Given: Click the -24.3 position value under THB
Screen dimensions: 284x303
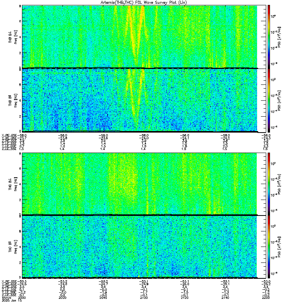Looking at the screenshot, I should [x=266, y=138].
